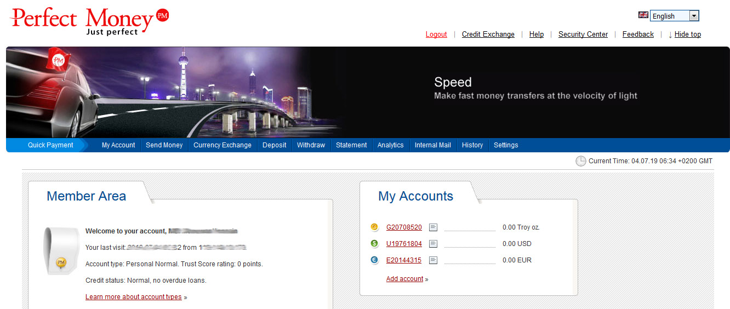Click the green USD account coin icon
The height and width of the screenshot is (309, 730).
[374, 244]
